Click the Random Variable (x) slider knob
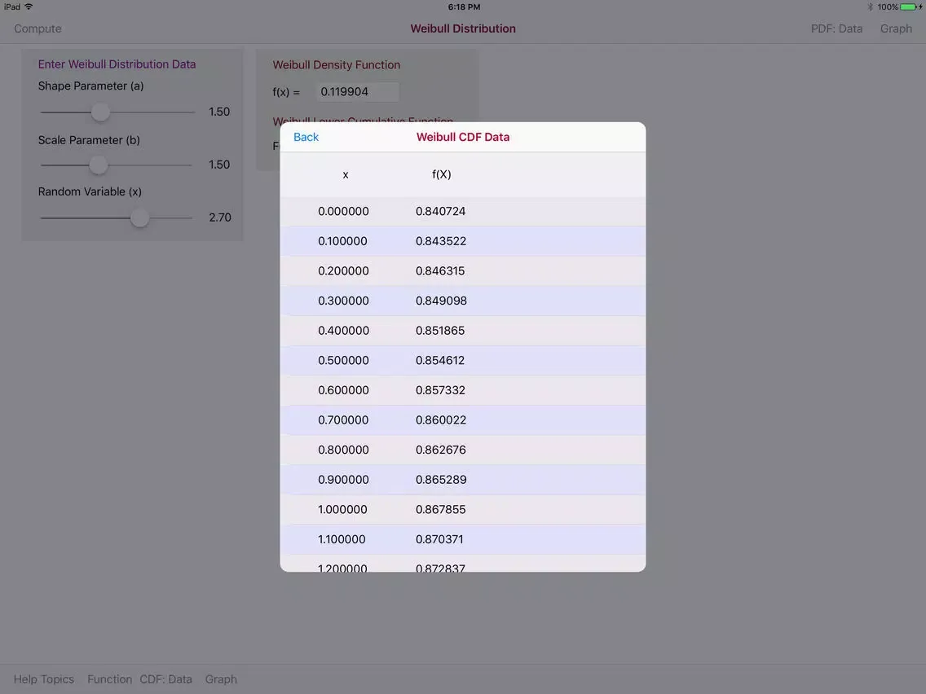The image size is (926, 694). (x=139, y=217)
